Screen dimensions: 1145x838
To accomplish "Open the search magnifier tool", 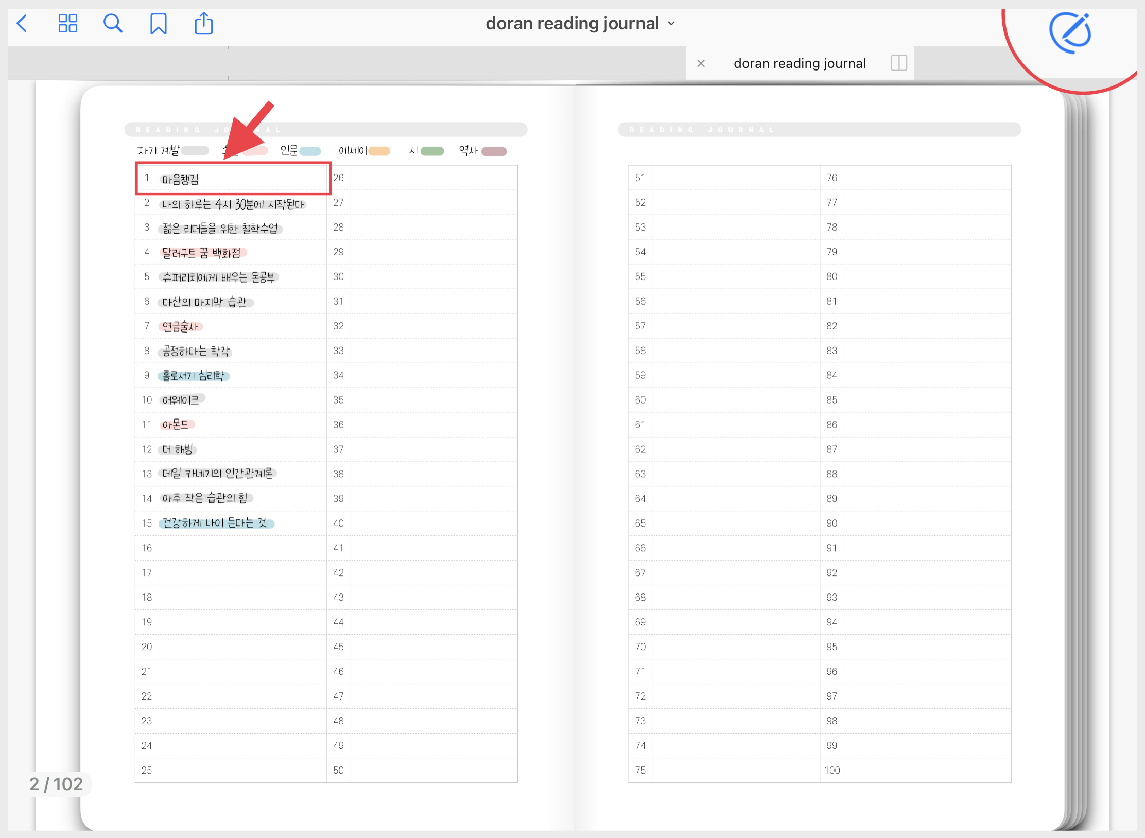I will (112, 24).
